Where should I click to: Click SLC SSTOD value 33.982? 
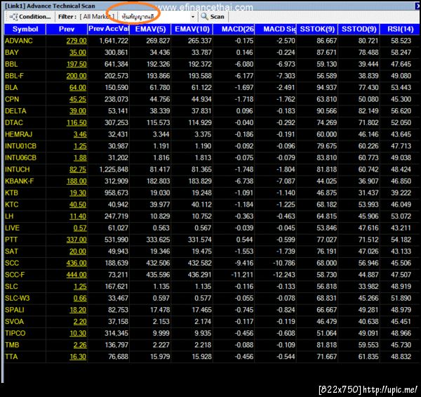368,287
